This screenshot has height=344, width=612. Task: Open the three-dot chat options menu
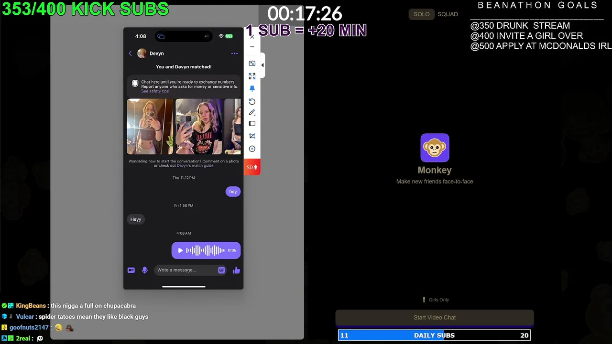click(234, 54)
